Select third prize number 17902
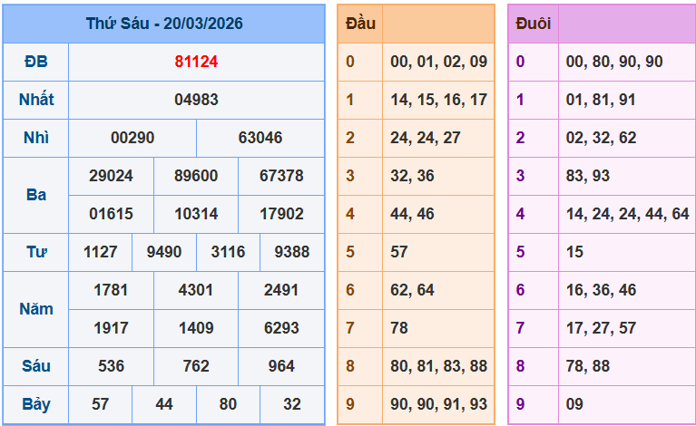 [x=281, y=214]
